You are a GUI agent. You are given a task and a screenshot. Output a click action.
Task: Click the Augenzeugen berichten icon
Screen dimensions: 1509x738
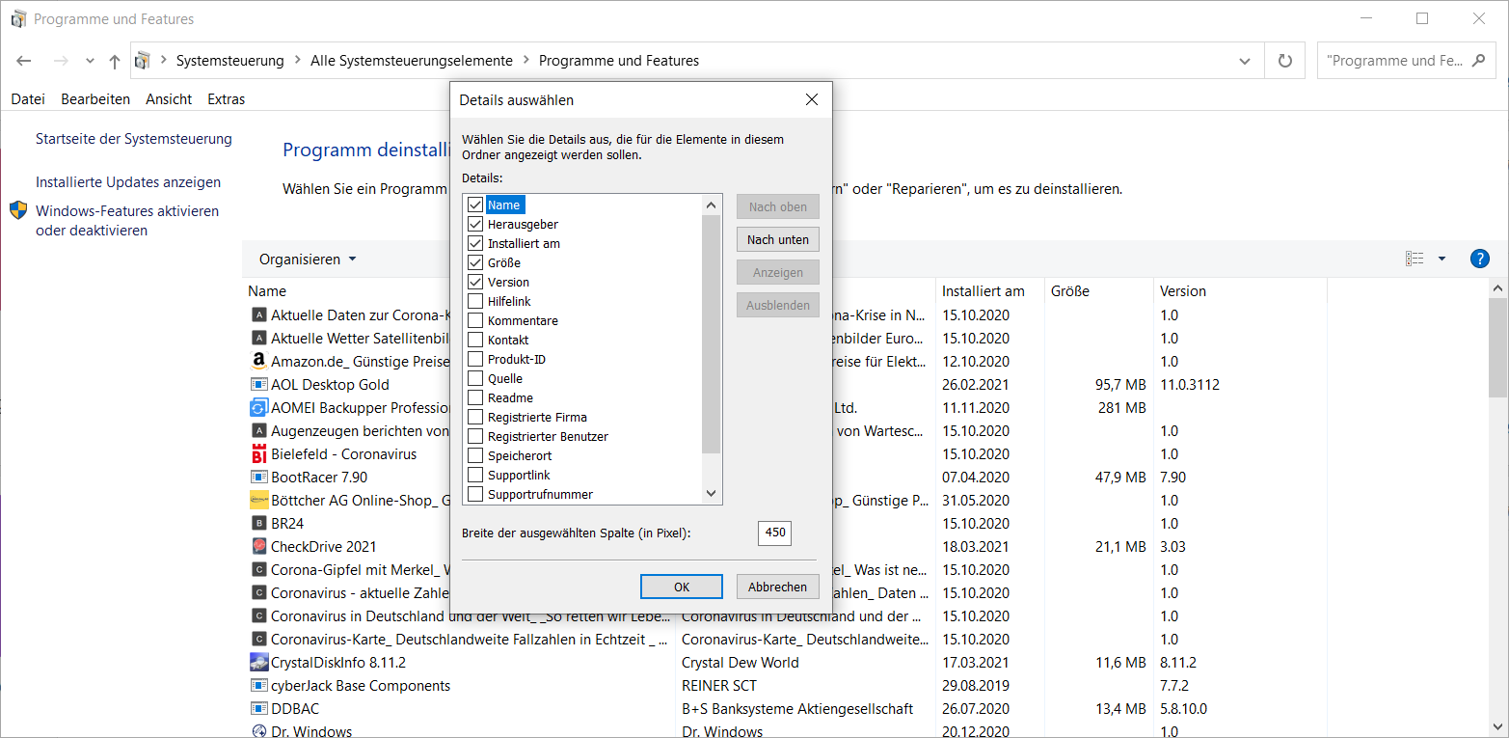pos(258,431)
